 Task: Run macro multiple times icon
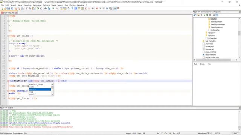click(x=107, y=8)
